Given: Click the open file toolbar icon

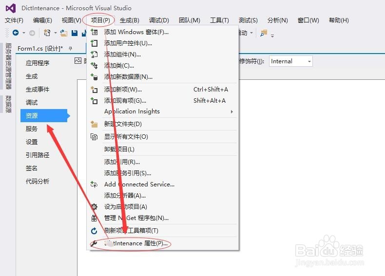Looking at the screenshot, I should [63, 33].
